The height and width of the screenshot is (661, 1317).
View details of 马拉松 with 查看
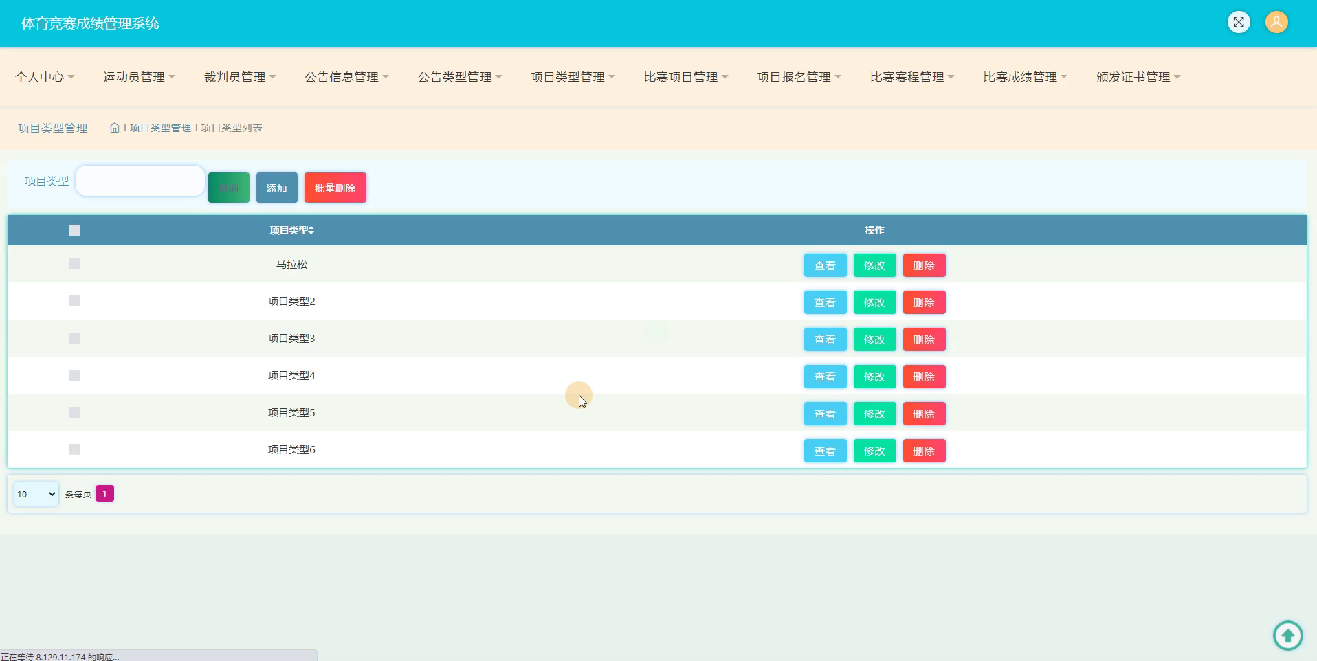[x=825, y=265]
